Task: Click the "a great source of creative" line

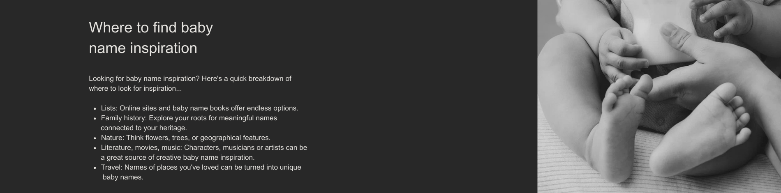Action: (178, 157)
